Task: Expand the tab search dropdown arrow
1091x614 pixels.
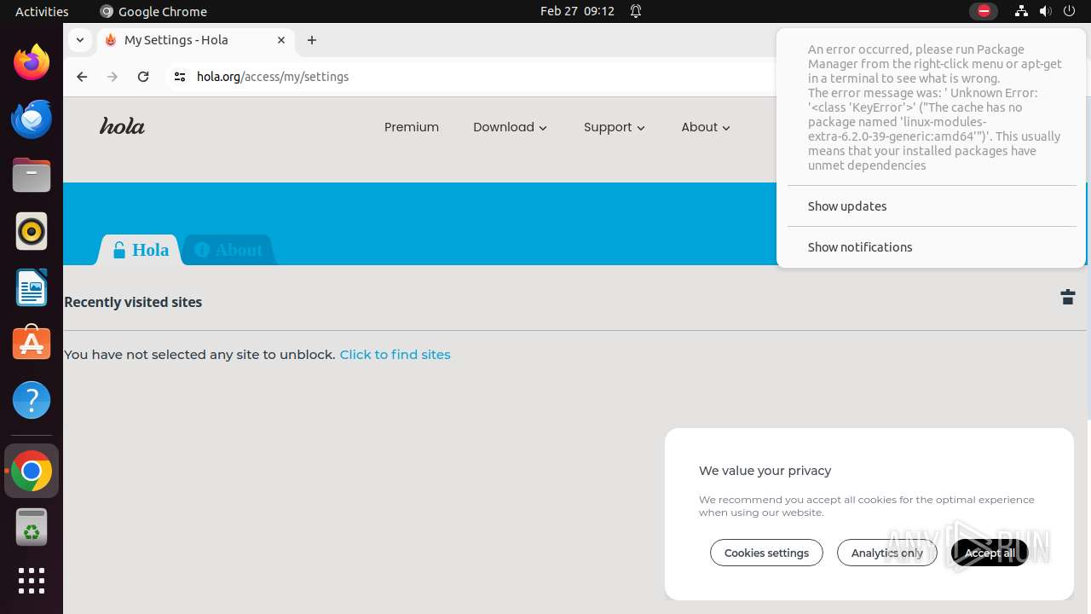Action: [x=79, y=40]
